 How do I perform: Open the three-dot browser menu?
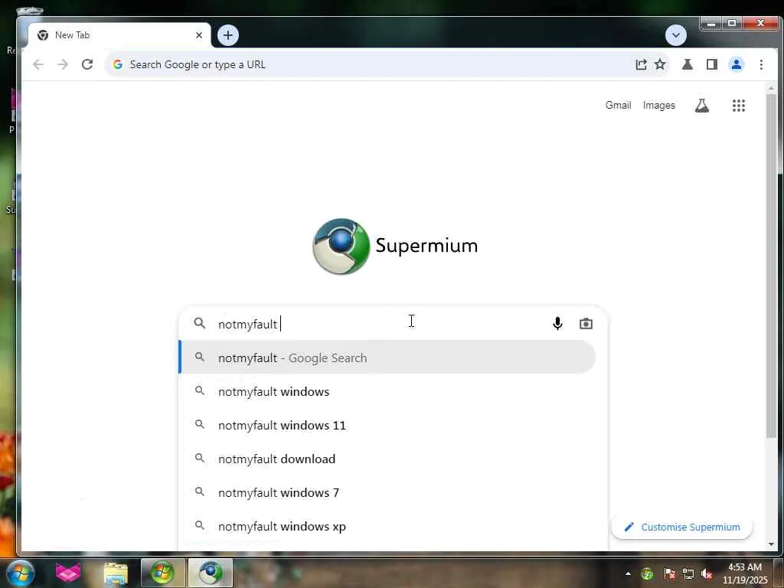click(761, 64)
